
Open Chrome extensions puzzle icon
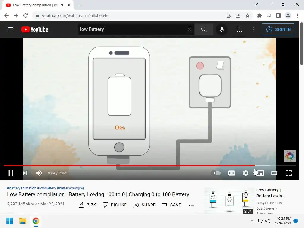[259, 15]
